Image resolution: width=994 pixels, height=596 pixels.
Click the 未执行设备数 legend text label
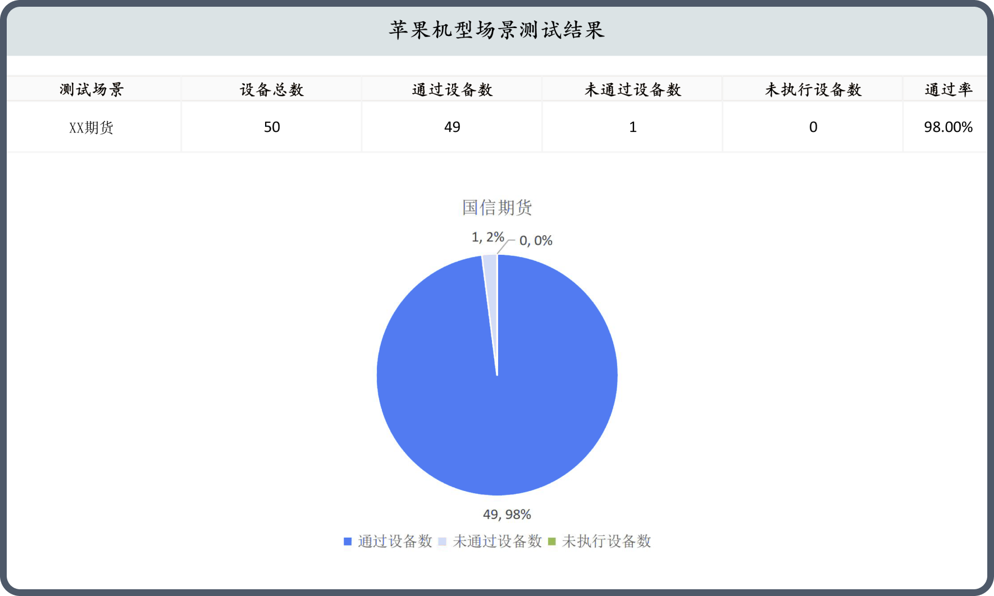(x=607, y=542)
